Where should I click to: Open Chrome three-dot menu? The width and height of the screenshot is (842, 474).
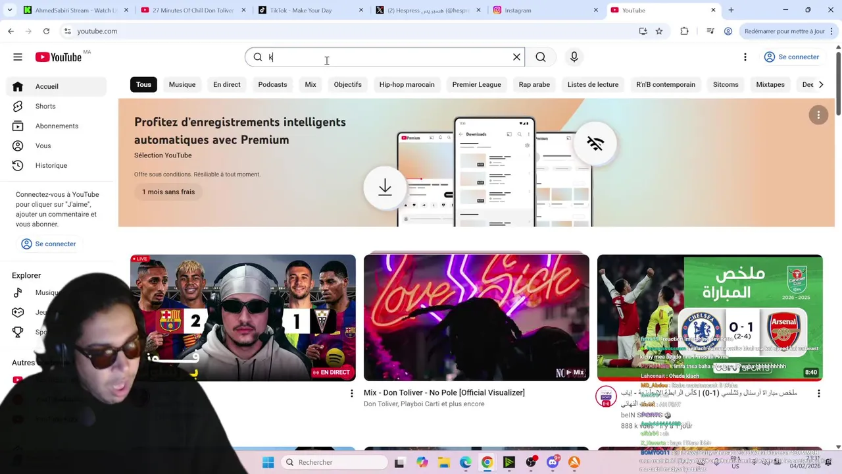tap(832, 31)
